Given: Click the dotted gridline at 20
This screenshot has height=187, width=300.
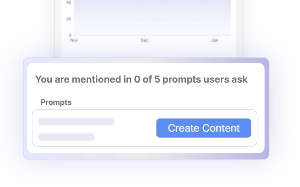Looking at the screenshot, I should 152,19.
